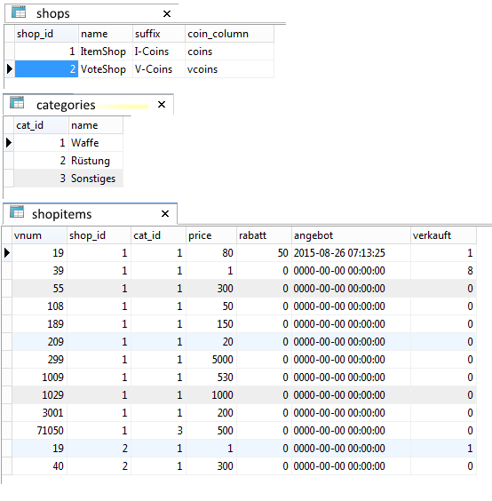
Task: Select the VoteShop row indicator arrow
Action: pos(9,69)
